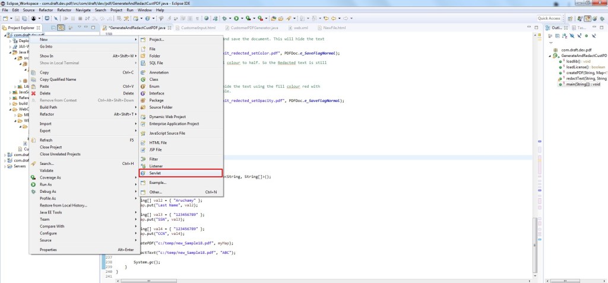This screenshot has width=608, height=283.
Task: Click the Collapse All icon in Project Explorer
Action: [54, 27]
